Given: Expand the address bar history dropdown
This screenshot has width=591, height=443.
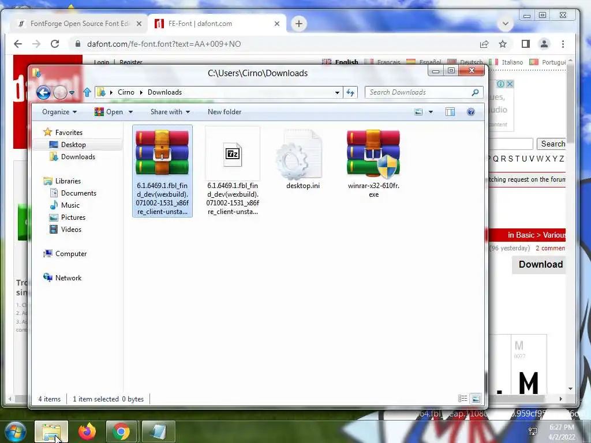Looking at the screenshot, I should (x=337, y=92).
